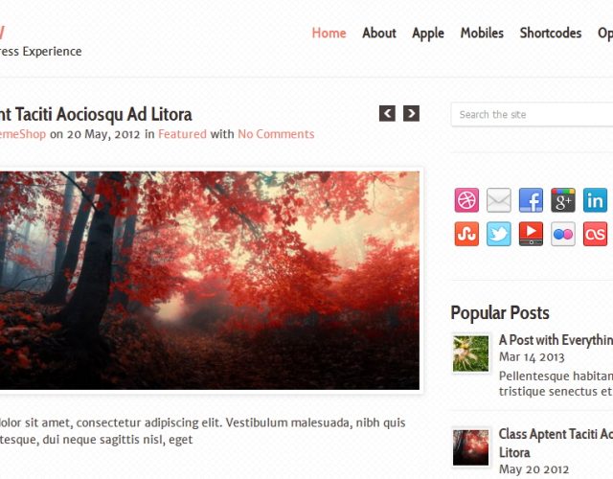Open the About menu item
The height and width of the screenshot is (479, 613).
(x=379, y=33)
